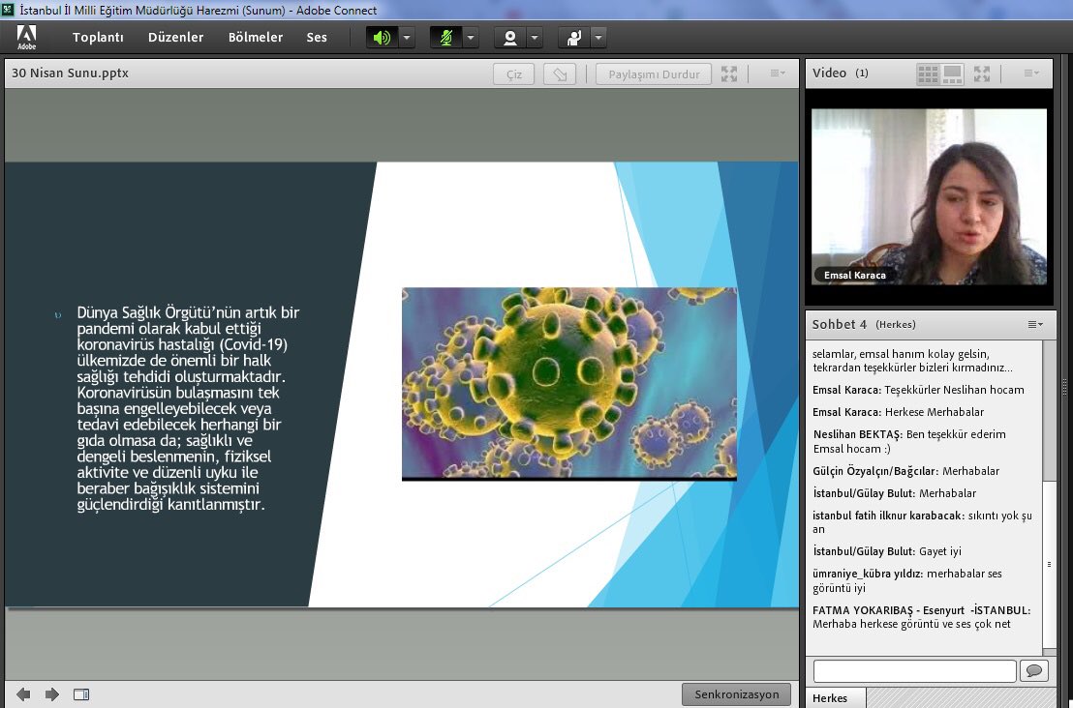Click the Emsal Karaca webcam video

tap(929, 196)
